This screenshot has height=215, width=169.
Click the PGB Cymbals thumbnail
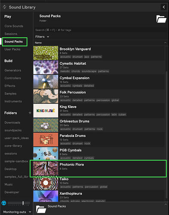click(x=46, y=154)
